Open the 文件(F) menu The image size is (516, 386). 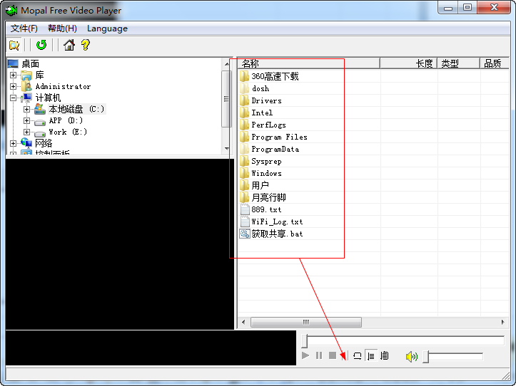(24, 28)
